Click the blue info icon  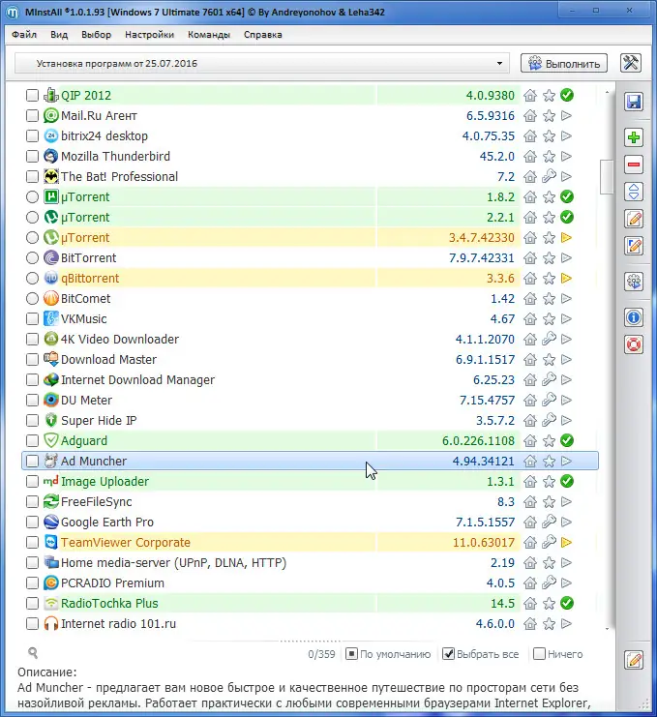tap(635, 316)
